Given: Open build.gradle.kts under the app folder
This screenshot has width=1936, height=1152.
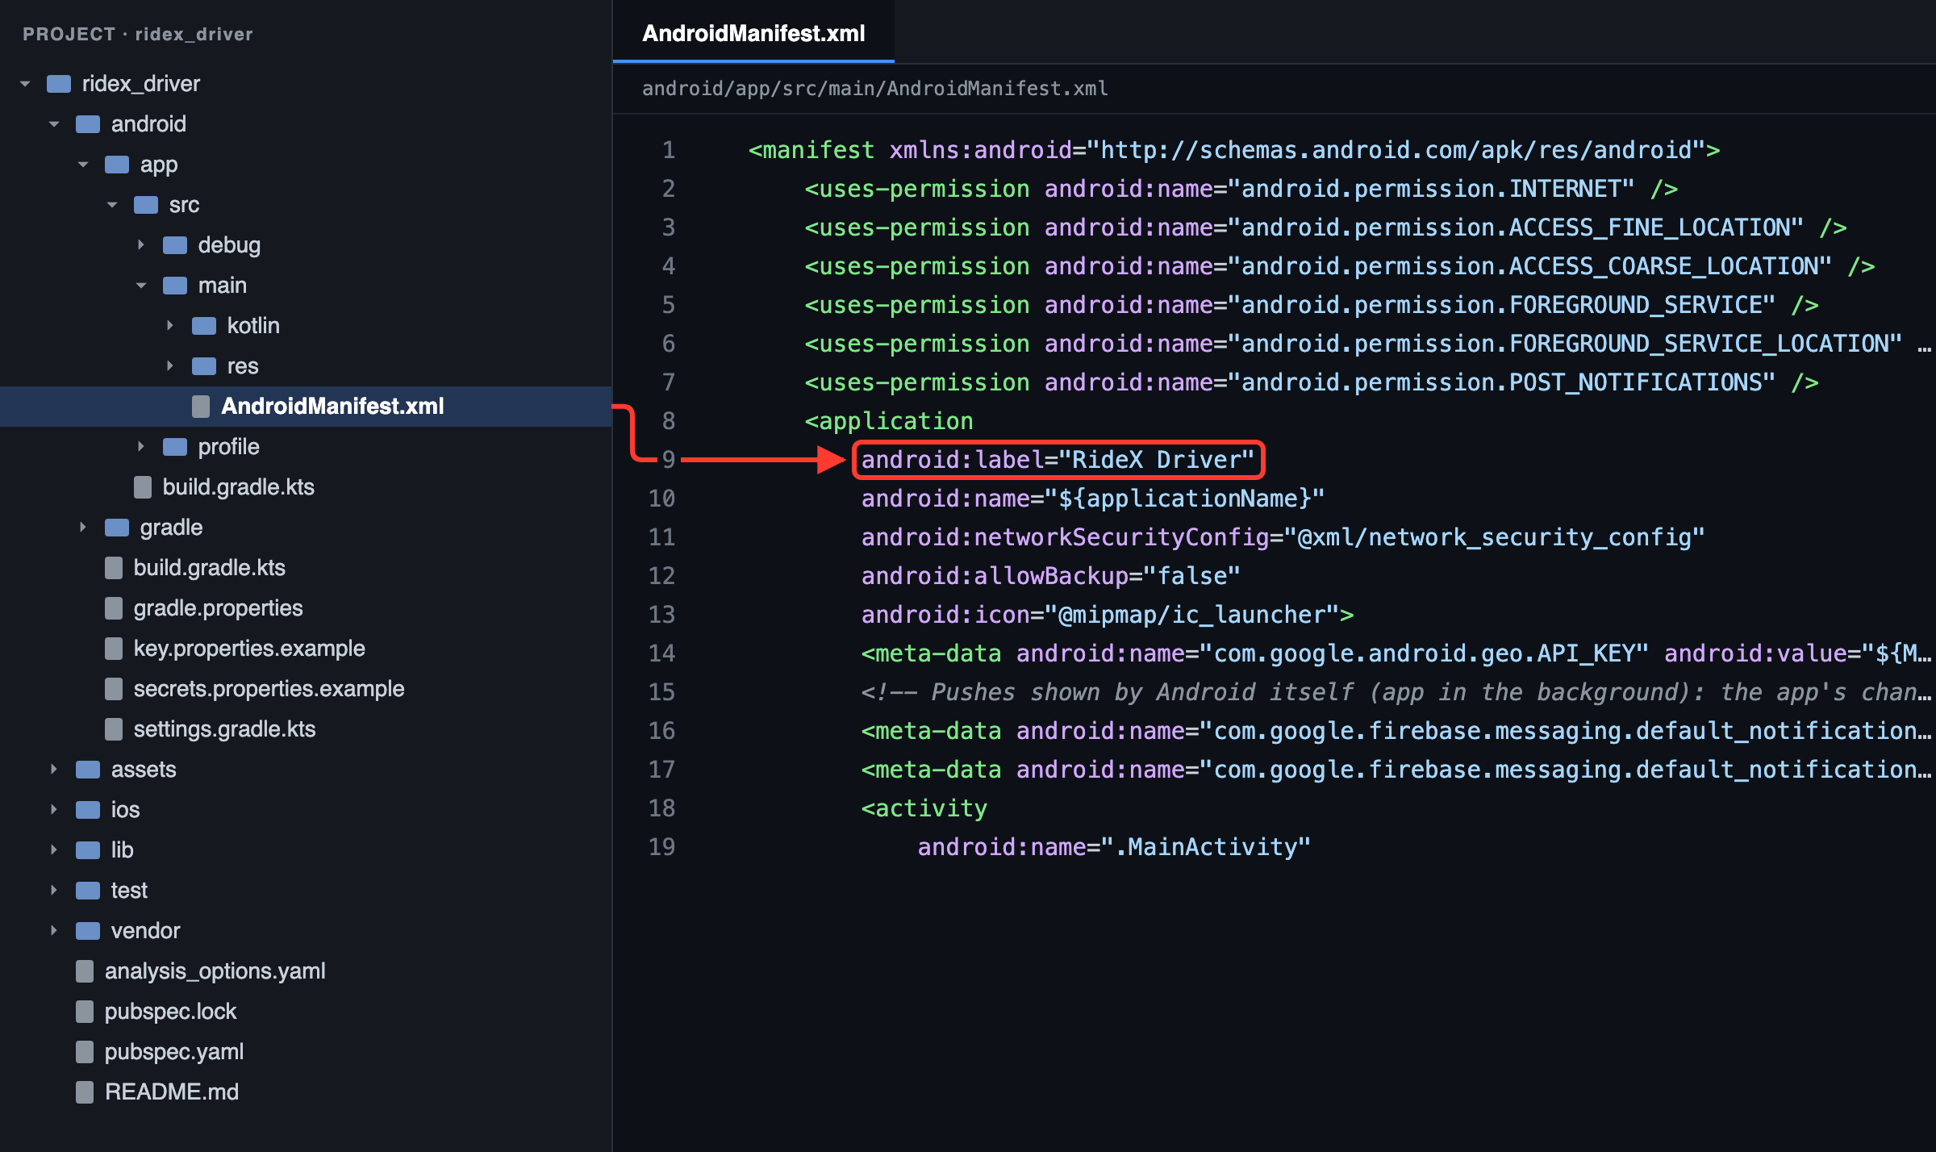Looking at the screenshot, I should 238,487.
